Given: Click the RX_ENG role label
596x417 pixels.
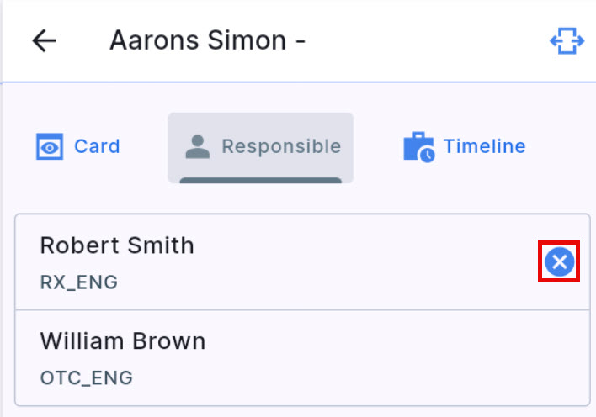Looking at the screenshot, I should point(79,282).
